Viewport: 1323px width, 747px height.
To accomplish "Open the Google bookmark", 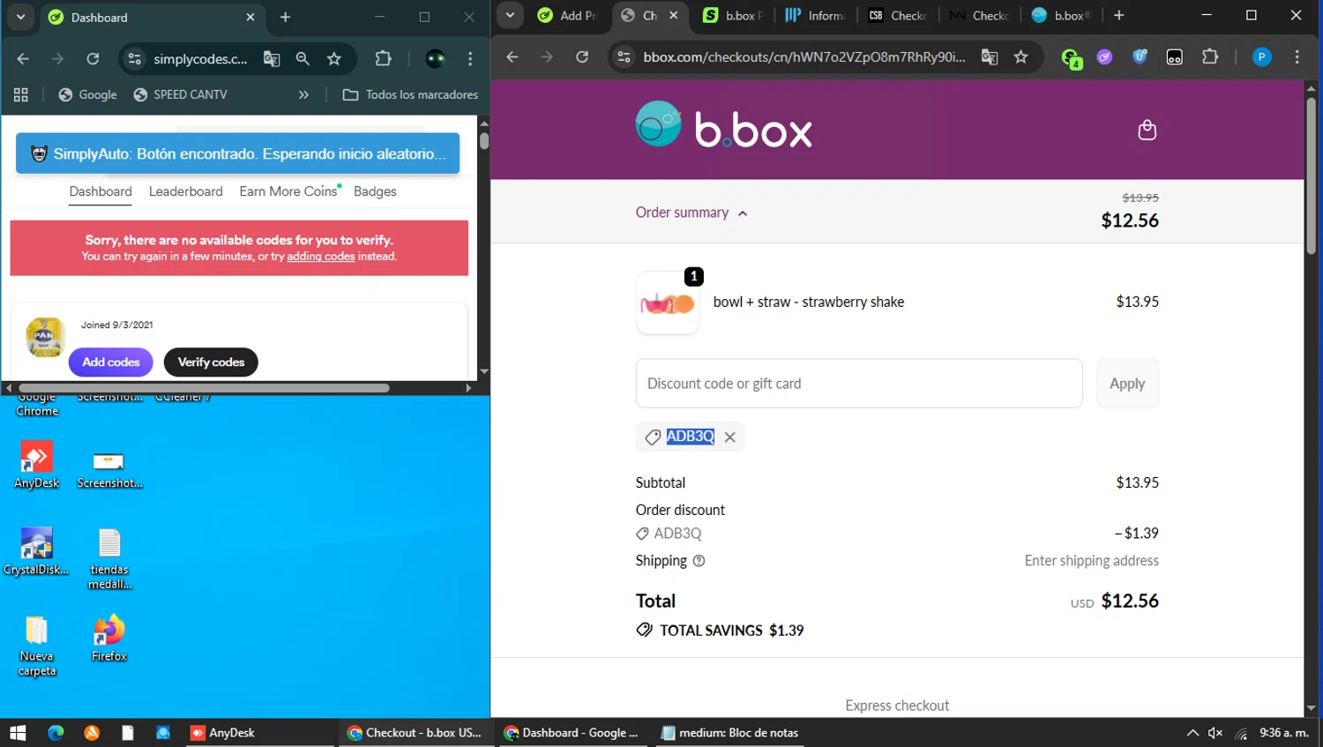I will (87, 94).
